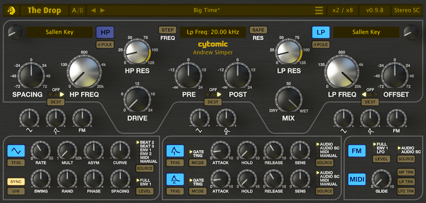
Task: Toggle STEP frequency mode
Action: point(168,30)
